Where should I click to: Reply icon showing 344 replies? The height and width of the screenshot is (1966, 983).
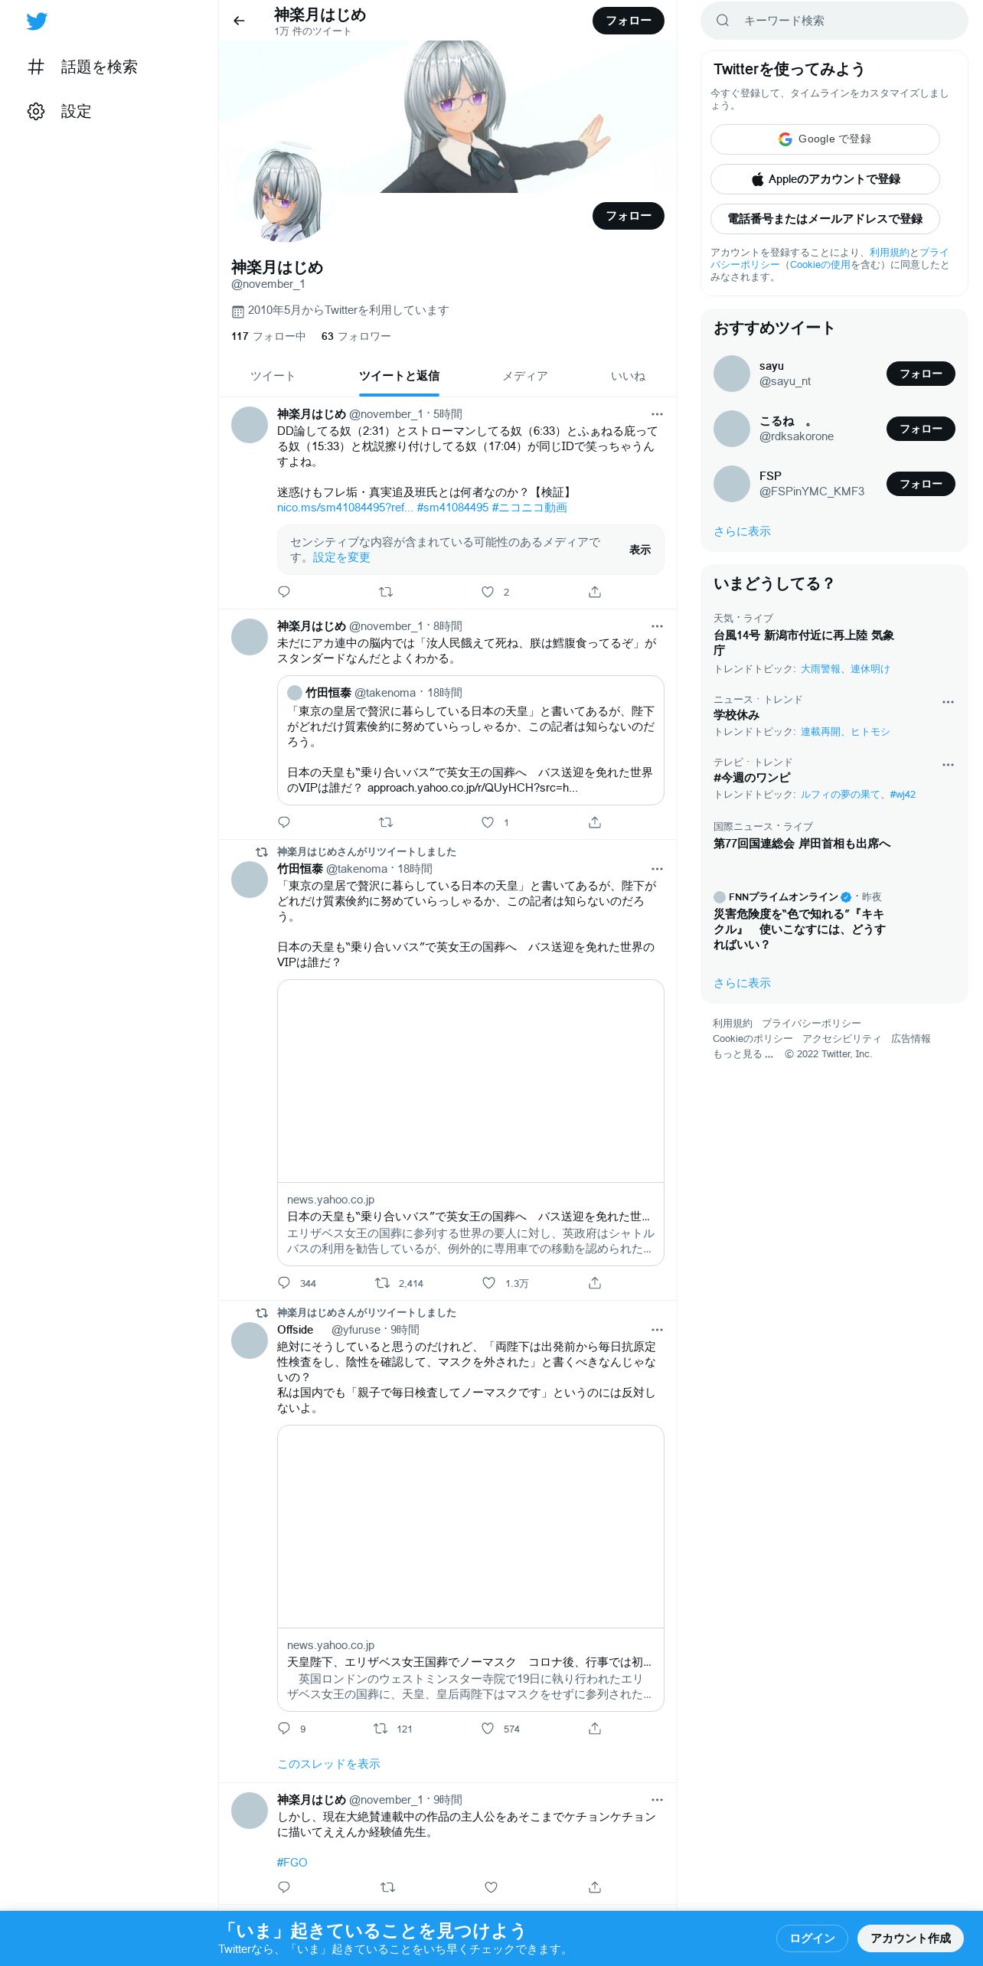pyautogui.click(x=284, y=1283)
